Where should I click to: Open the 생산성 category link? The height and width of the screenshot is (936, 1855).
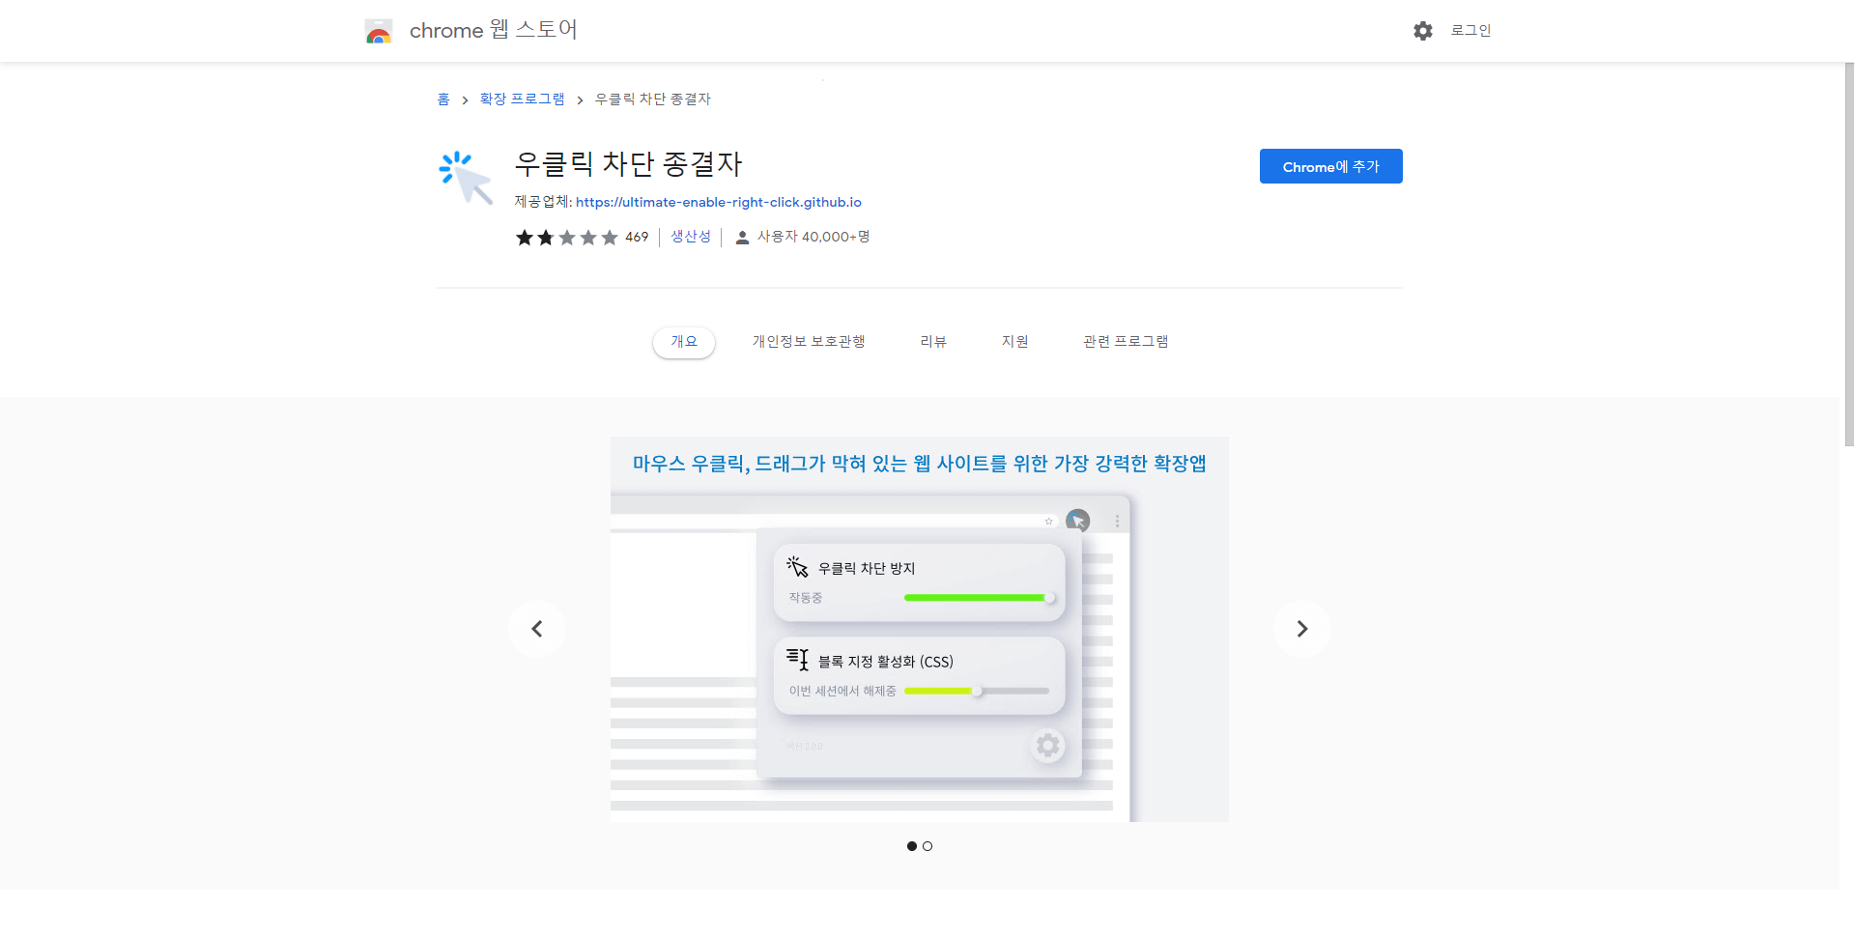point(691,237)
